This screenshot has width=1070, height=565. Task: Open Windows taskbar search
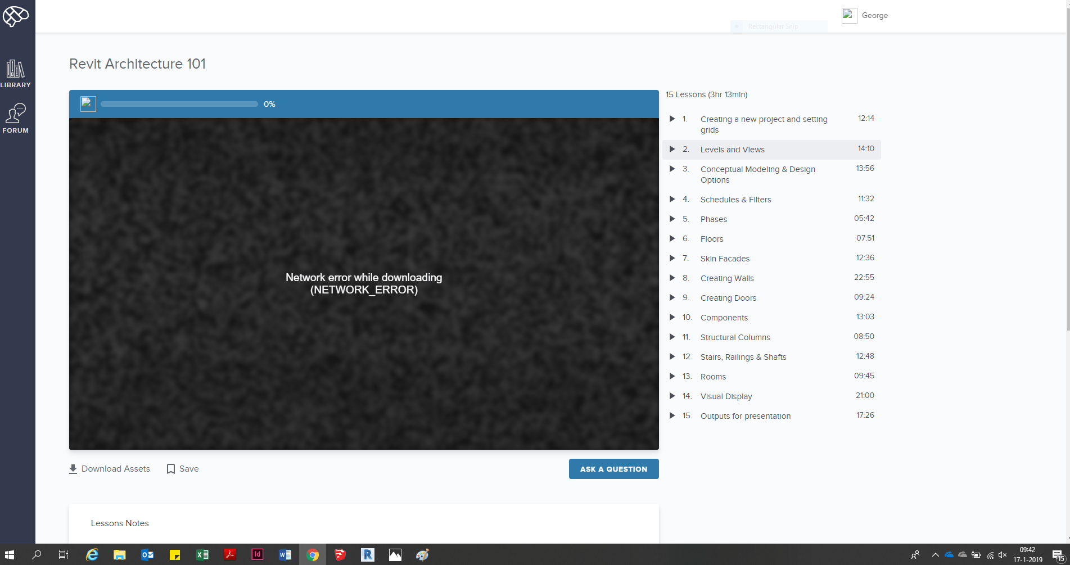pyautogui.click(x=37, y=555)
